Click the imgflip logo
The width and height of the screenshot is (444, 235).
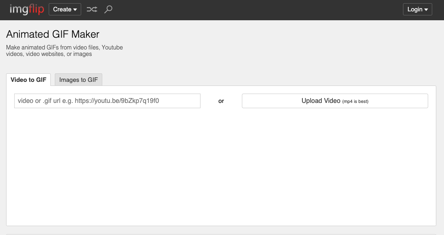26,9
